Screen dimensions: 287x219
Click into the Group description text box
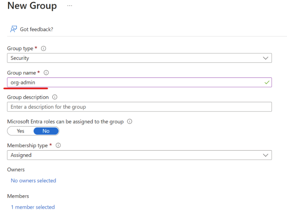click(139, 107)
